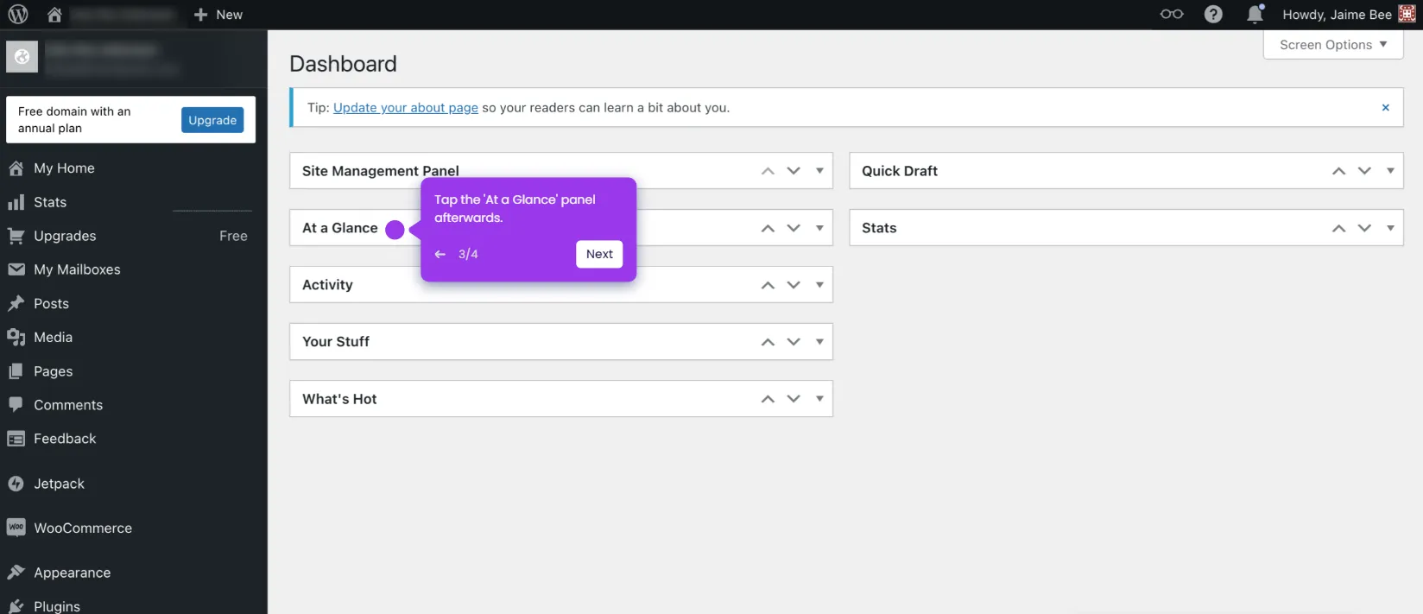Move Your Stuff panel down
The height and width of the screenshot is (614, 1423).
[x=794, y=342]
